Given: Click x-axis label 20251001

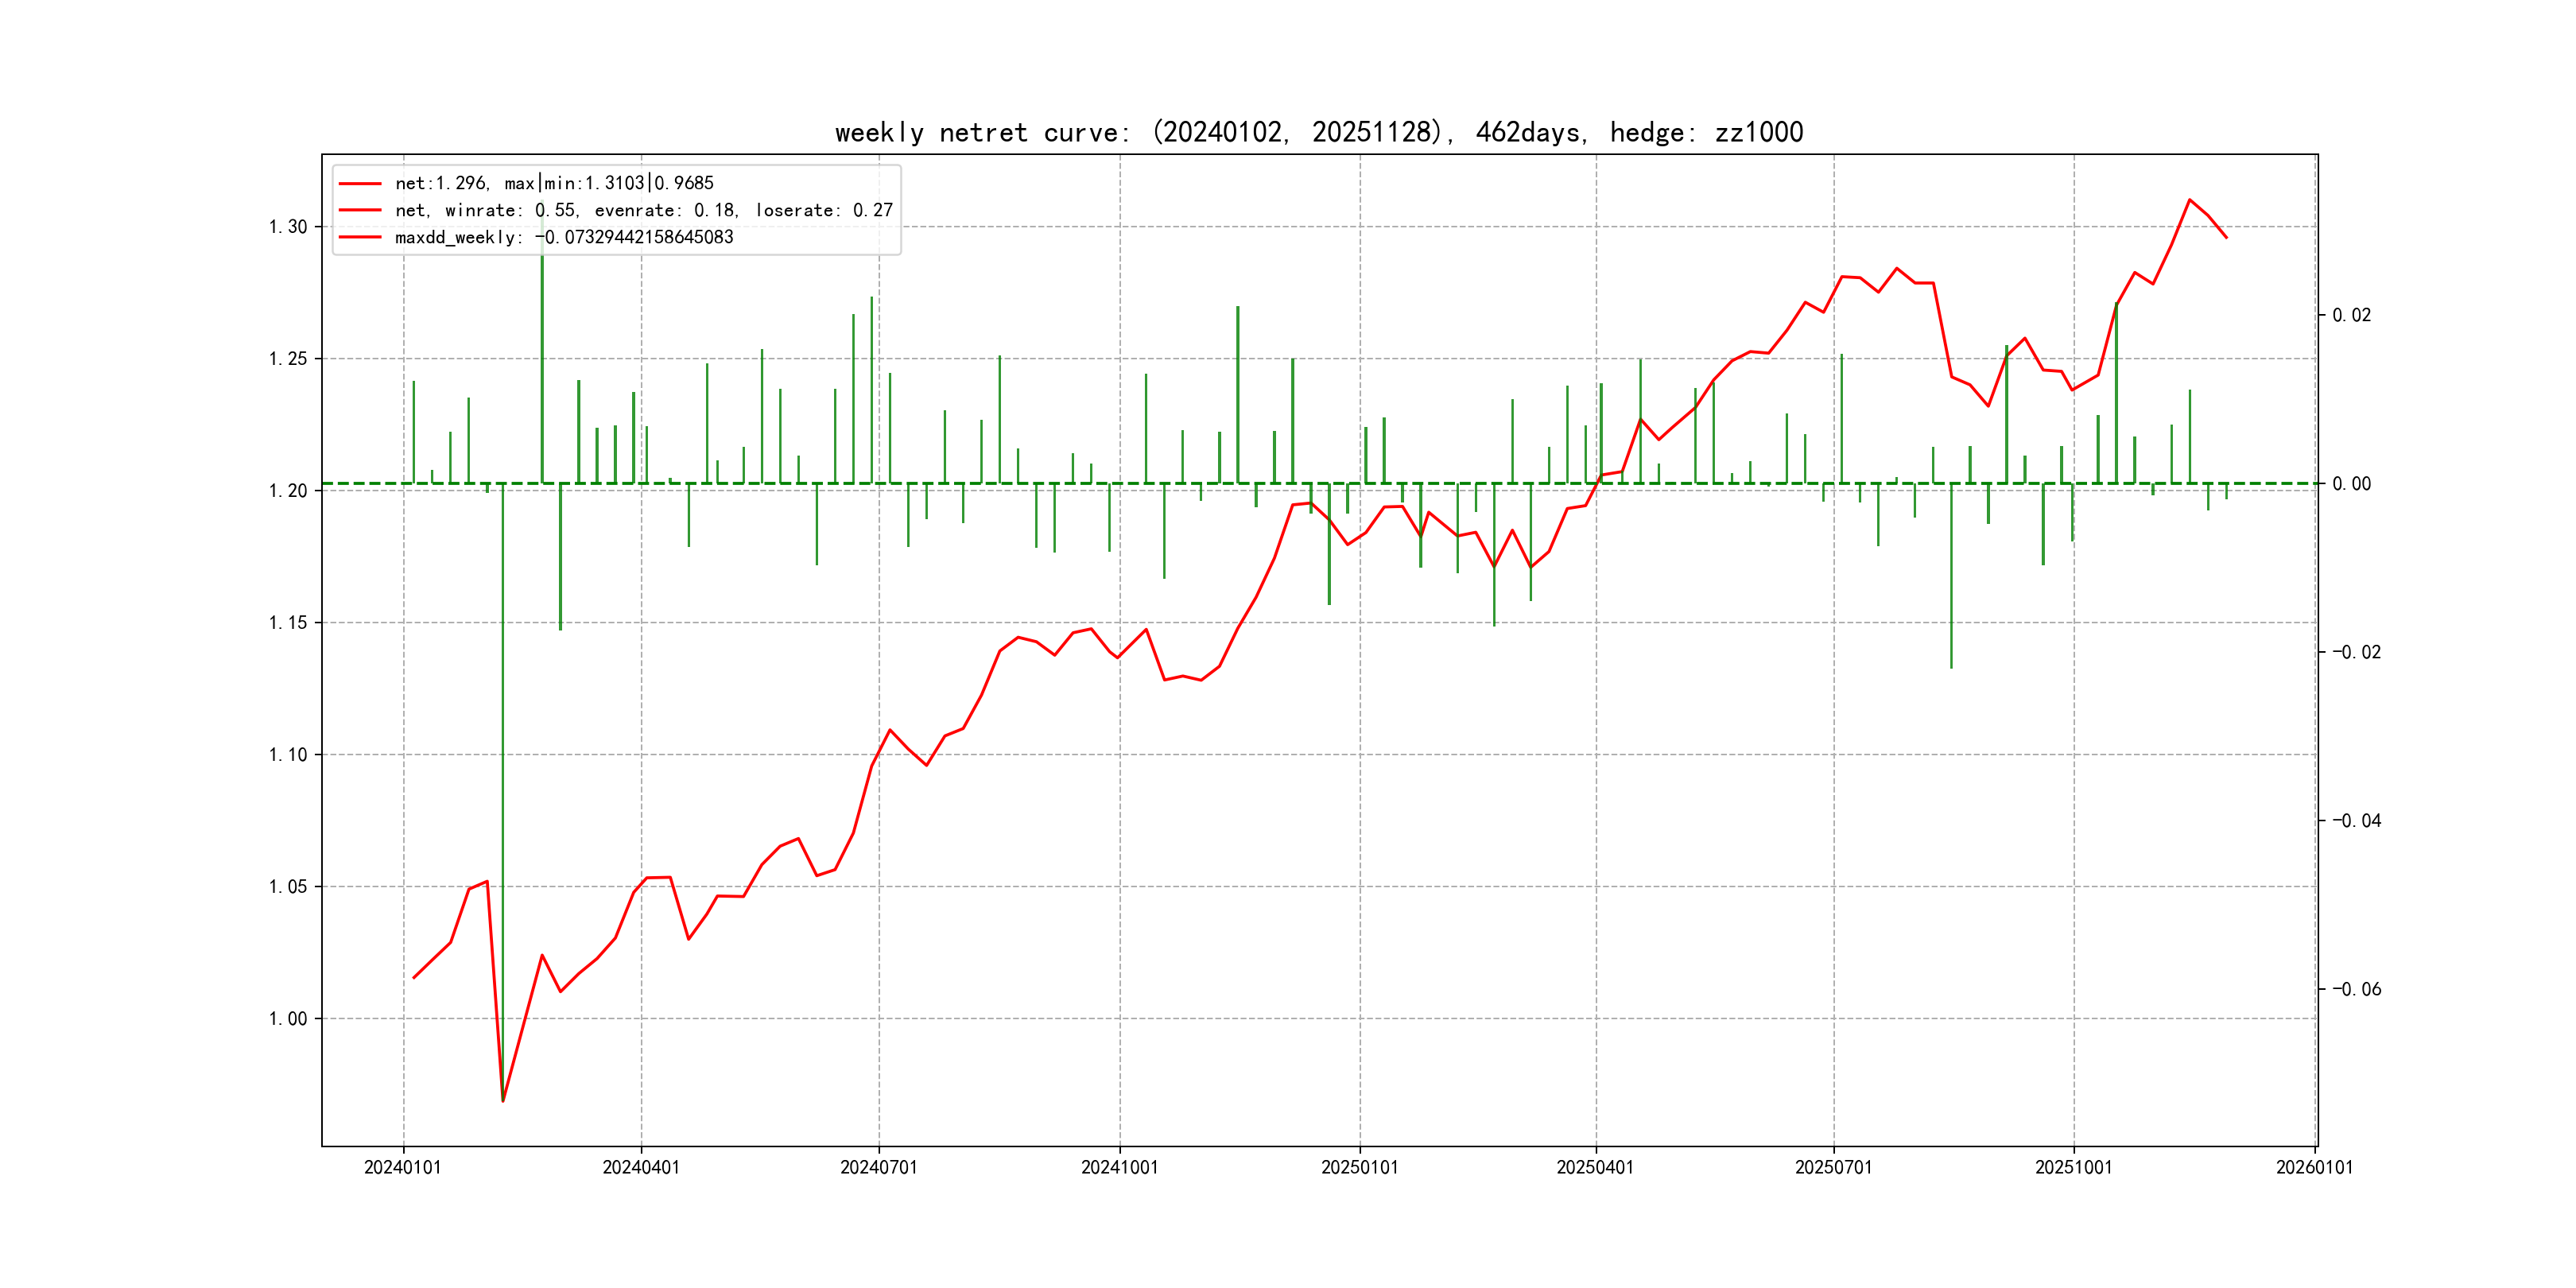Looking at the screenshot, I should (2073, 1167).
